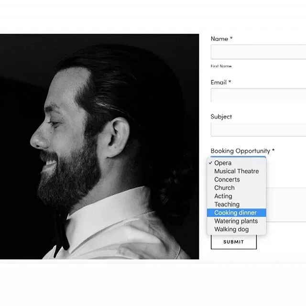Pick the Concerts option
The image size is (306, 306).
pyautogui.click(x=236, y=179)
